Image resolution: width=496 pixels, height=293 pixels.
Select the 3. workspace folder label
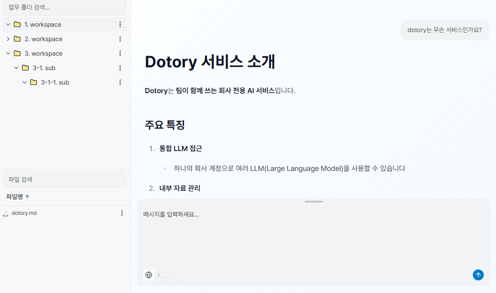[x=44, y=53]
